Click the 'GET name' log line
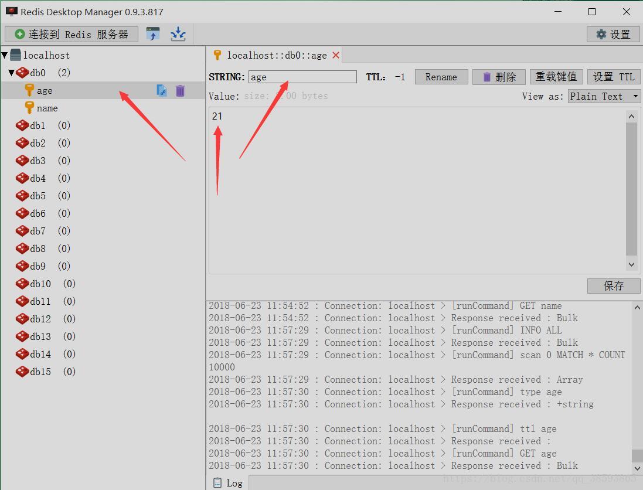Image resolution: width=643 pixels, height=490 pixels. [x=385, y=306]
